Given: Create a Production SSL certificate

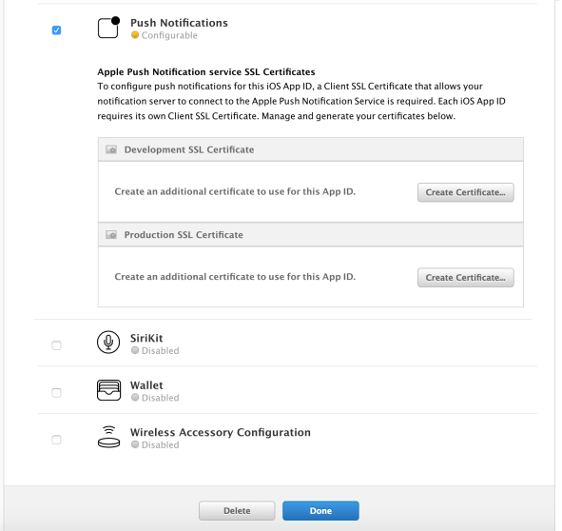Looking at the screenshot, I should tap(466, 277).
